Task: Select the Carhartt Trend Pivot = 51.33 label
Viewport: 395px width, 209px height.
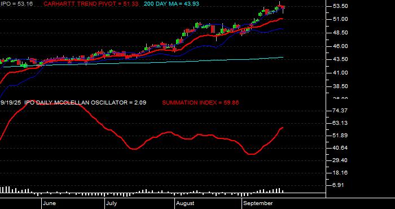Action: [x=91, y=4]
